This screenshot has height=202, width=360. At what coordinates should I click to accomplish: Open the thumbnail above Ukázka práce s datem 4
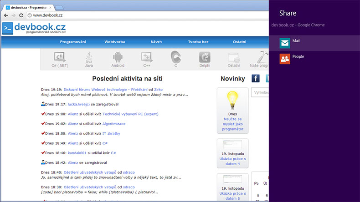232,145
